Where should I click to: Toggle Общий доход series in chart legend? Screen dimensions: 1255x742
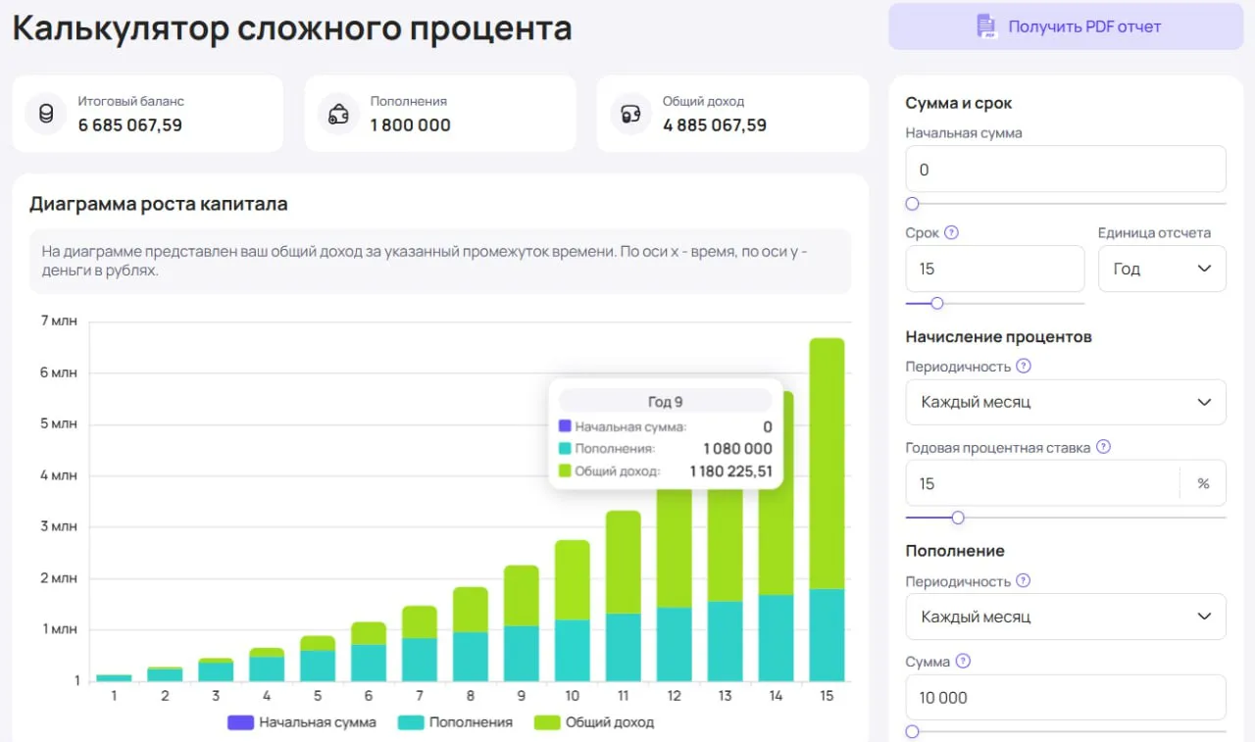[594, 722]
